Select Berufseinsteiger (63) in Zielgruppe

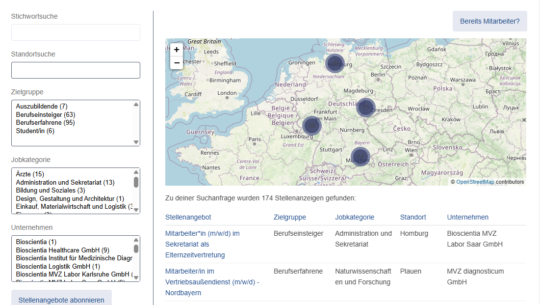[x=45, y=114]
